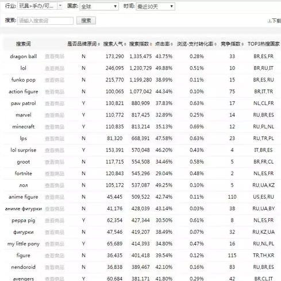View products for groot
Viewport: 281px width, 281px height.
click(x=55, y=162)
